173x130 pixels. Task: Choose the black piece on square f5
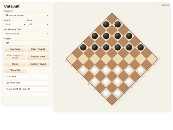118,47
